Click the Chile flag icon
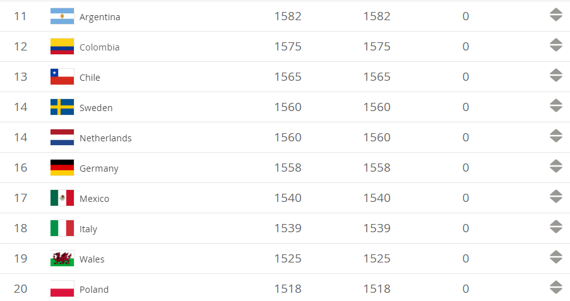570x301 pixels. click(x=62, y=77)
